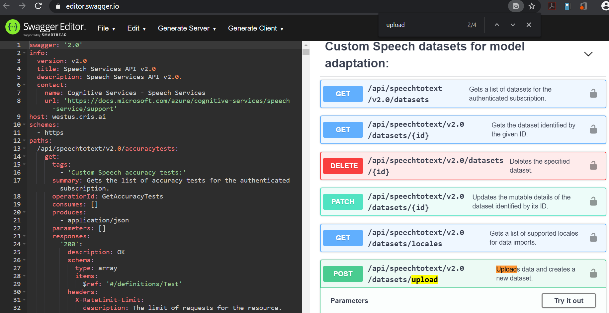
Task: Click lock icon on the PATCH dataset row
Action: point(593,201)
